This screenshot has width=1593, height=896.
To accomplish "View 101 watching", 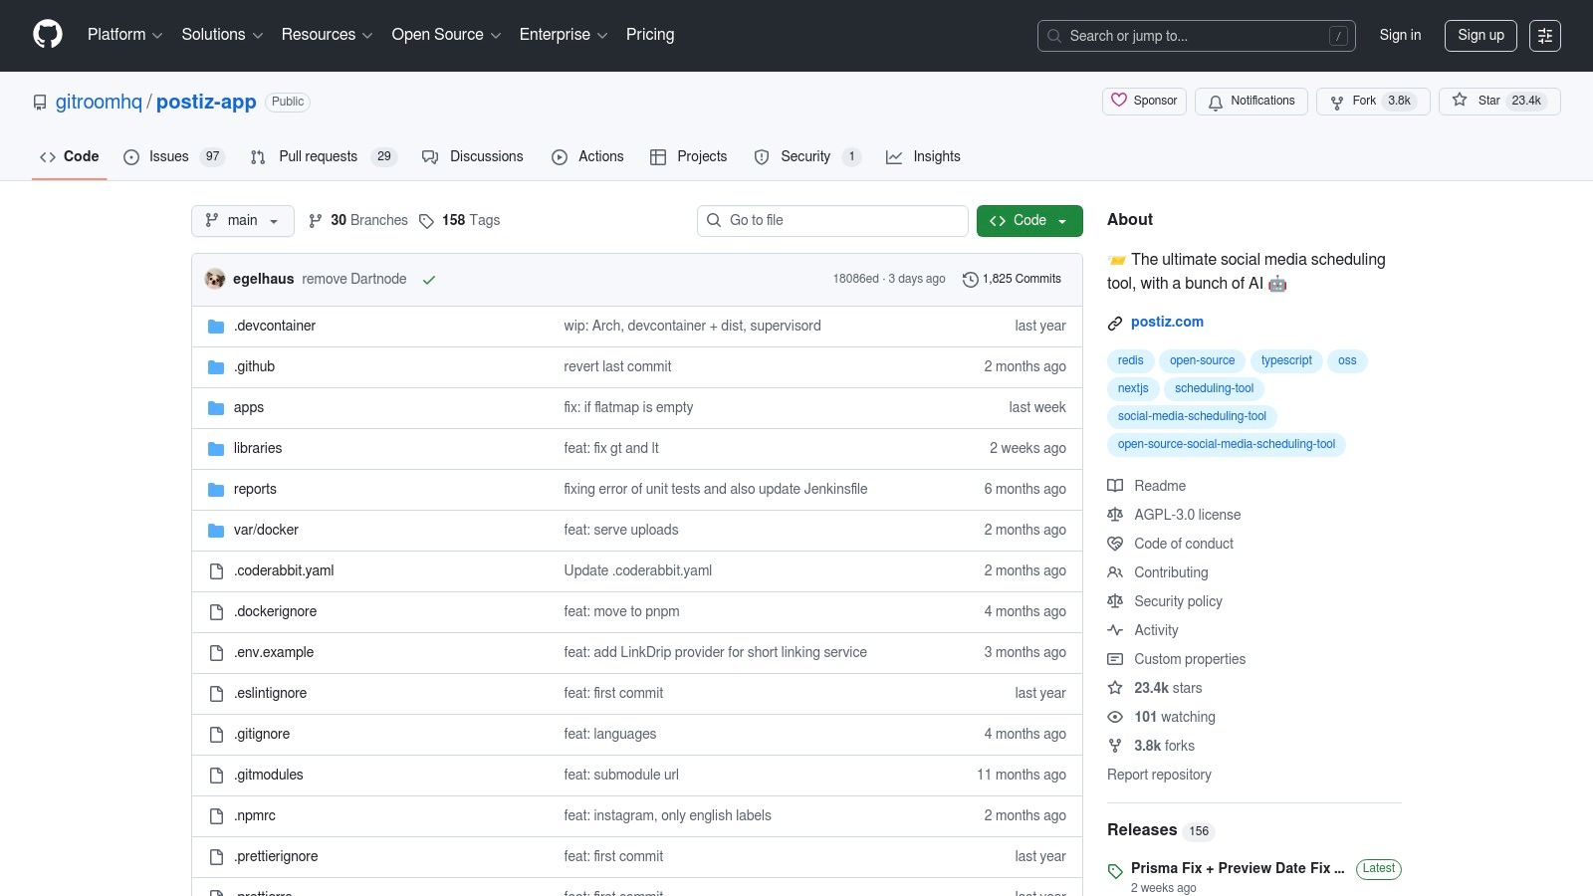I will click(x=1162, y=717).
